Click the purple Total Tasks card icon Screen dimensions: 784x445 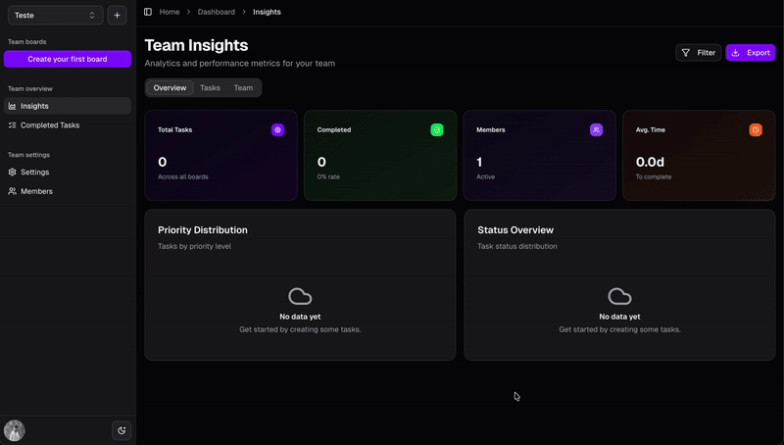click(x=277, y=129)
